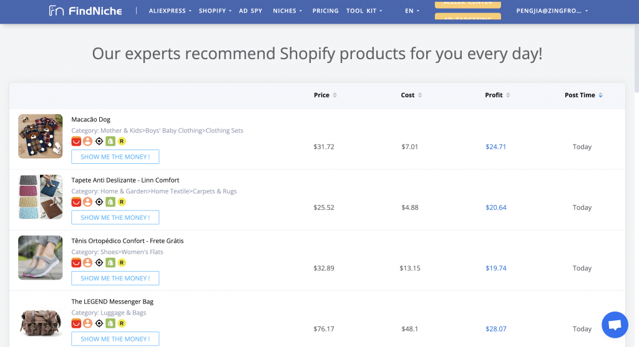Open The LEGEND Messenger Bag title

pos(112,302)
